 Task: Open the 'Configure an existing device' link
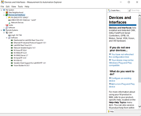pos(120,80)
